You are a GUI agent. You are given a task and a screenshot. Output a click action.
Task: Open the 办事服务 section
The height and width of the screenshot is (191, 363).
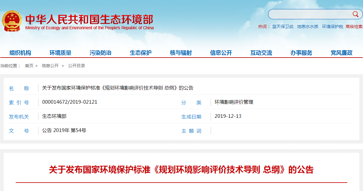(301, 52)
